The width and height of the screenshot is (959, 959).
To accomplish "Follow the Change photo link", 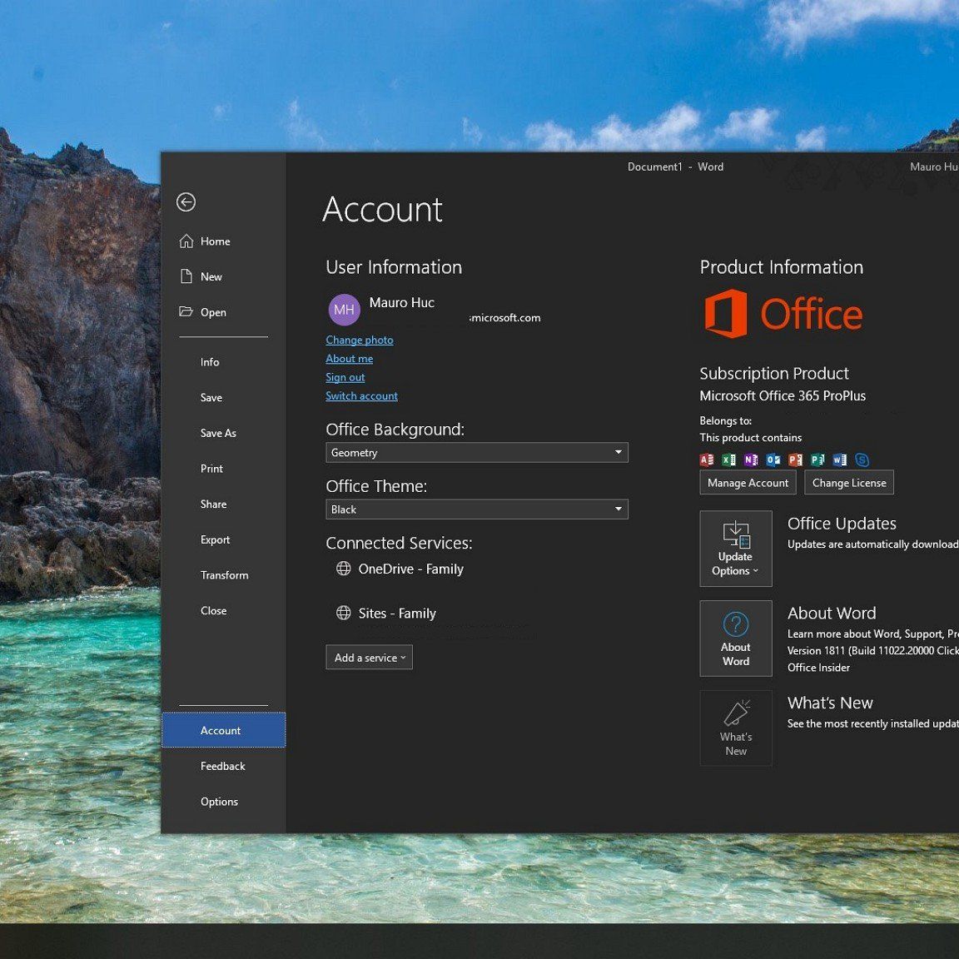I will point(360,340).
